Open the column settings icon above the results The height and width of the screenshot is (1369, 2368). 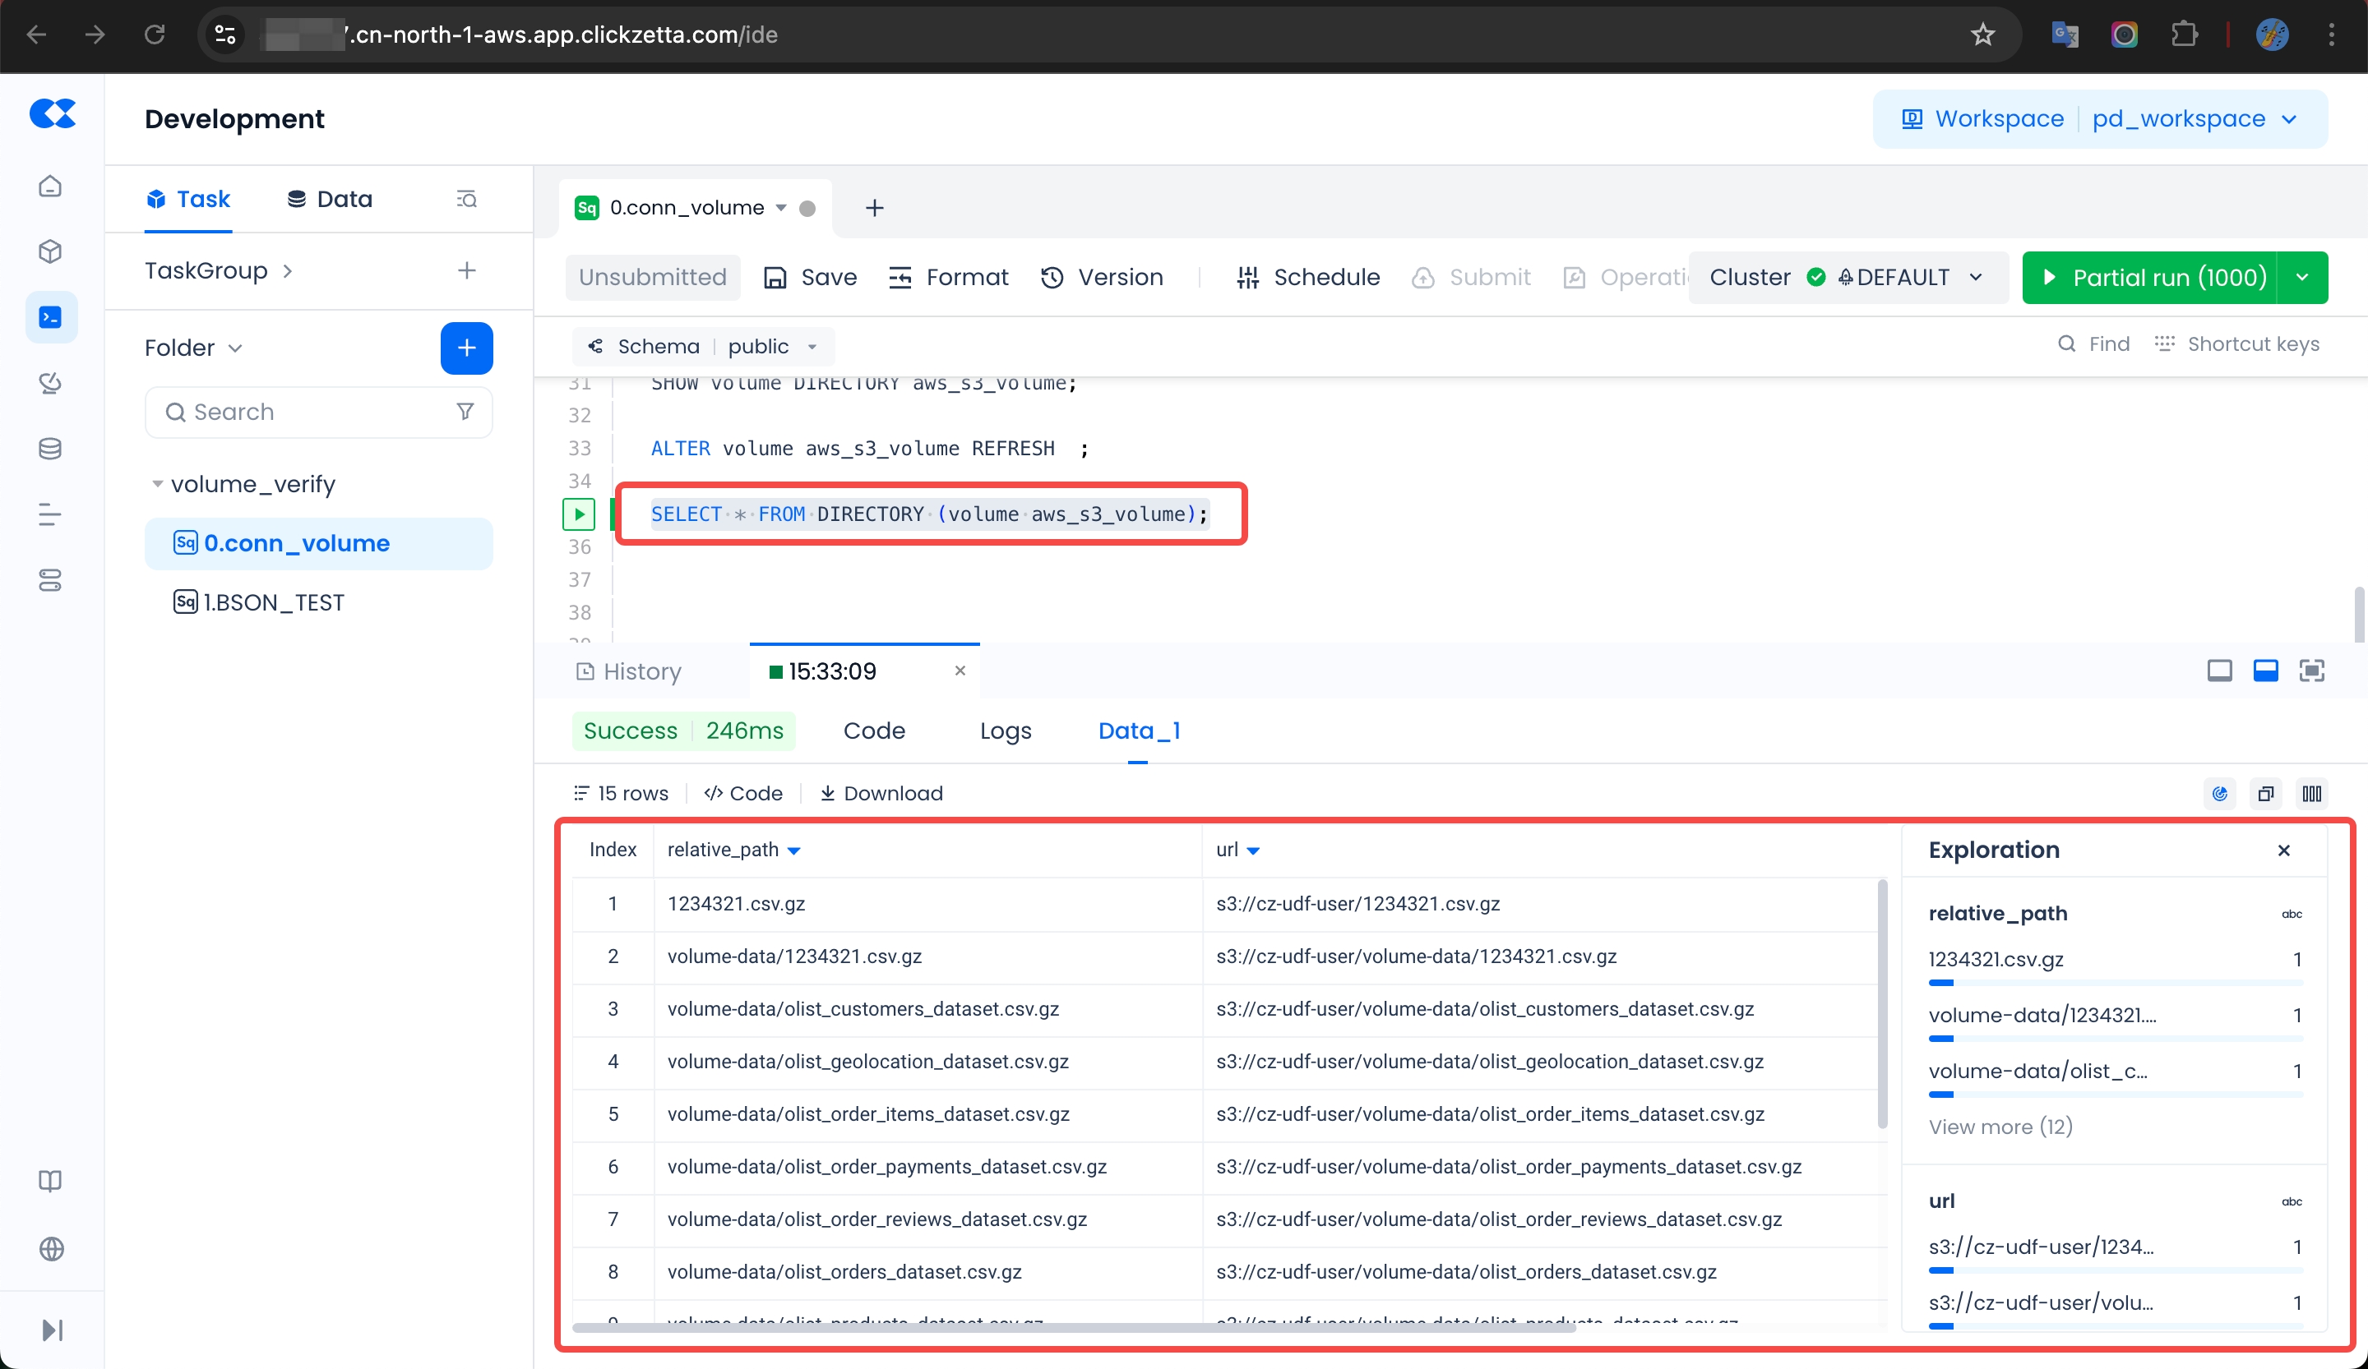(2311, 794)
